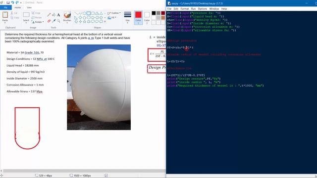The image size is (317, 178).
Task: Pick the Right triangle shape
Action: tap(76, 18)
